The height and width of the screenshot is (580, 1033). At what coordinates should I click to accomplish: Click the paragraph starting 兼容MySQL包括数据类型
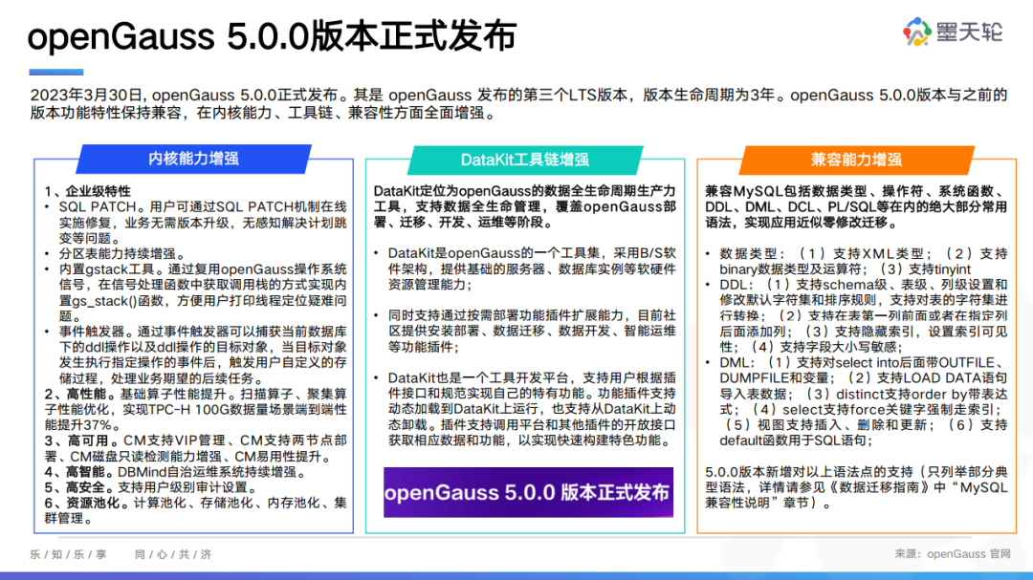tap(856, 206)
